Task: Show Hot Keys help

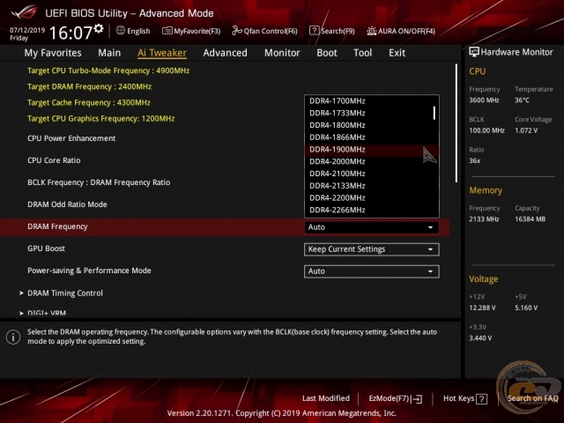Action: click(465, 398)
